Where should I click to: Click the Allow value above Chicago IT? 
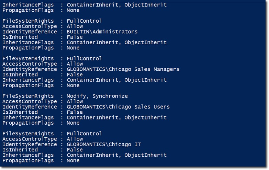tap(75, 139)
